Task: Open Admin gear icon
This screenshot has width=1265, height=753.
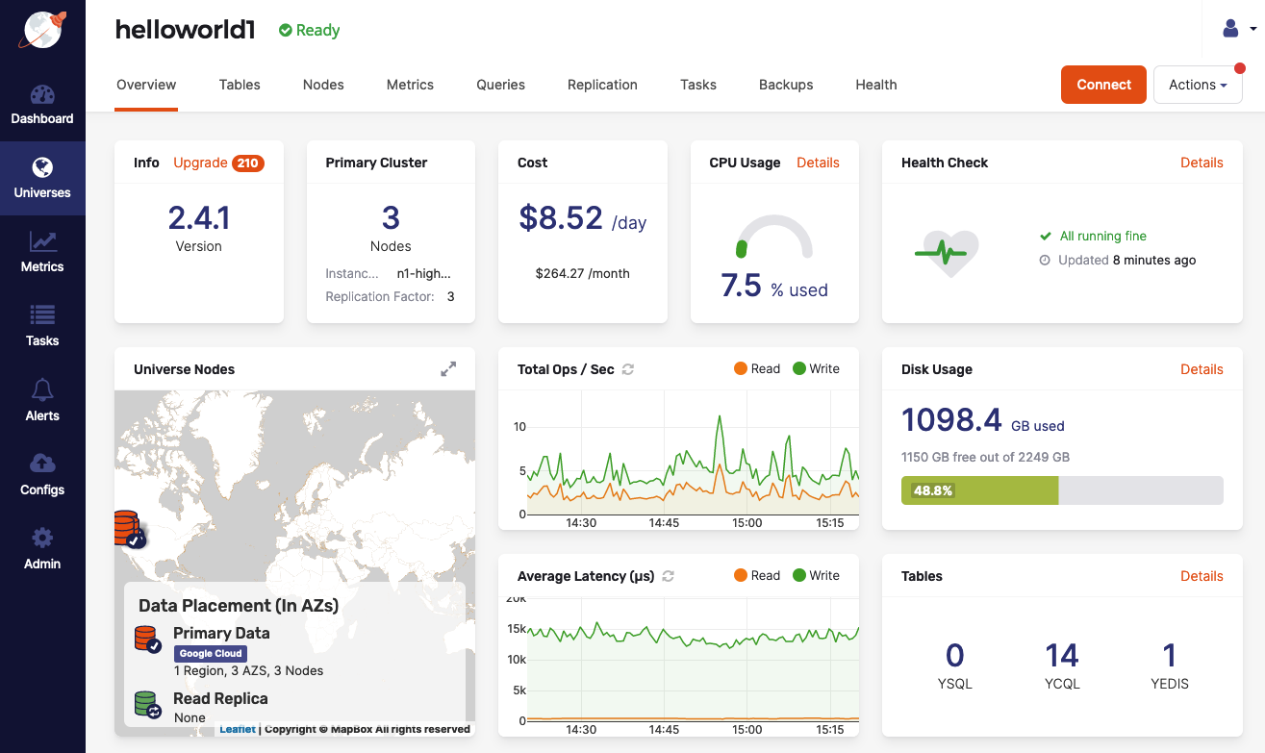Action: [x=42, y=538]
